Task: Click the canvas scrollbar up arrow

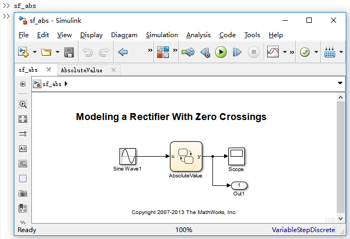Action: point(340,97)
